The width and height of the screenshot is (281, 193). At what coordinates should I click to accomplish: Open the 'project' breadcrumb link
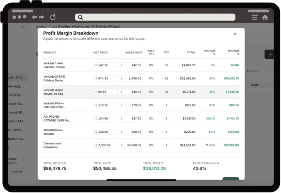41,26
